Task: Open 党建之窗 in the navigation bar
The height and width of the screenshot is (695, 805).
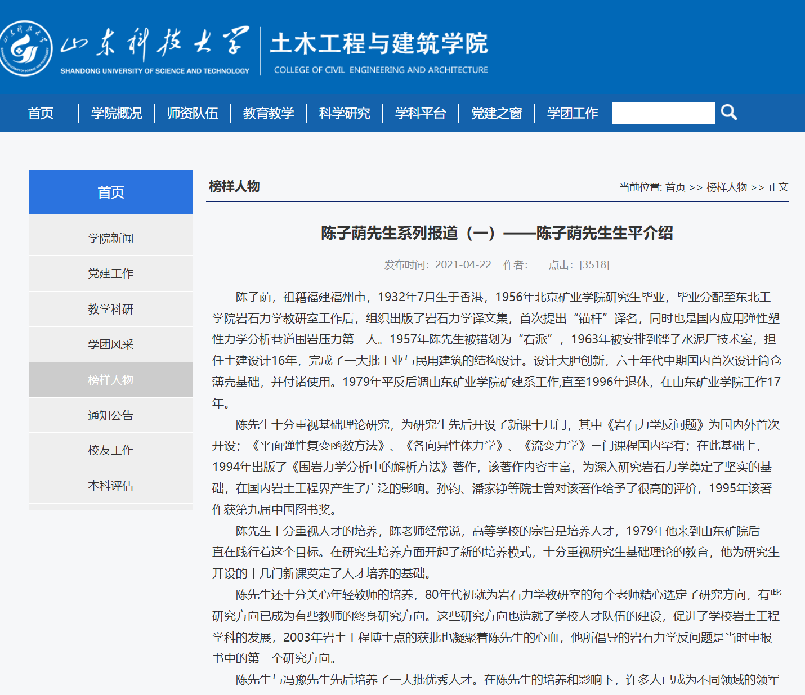Action: coord(497,113)
